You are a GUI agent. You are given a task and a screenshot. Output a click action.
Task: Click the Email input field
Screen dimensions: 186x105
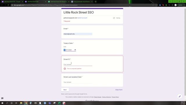click(78, 34)
